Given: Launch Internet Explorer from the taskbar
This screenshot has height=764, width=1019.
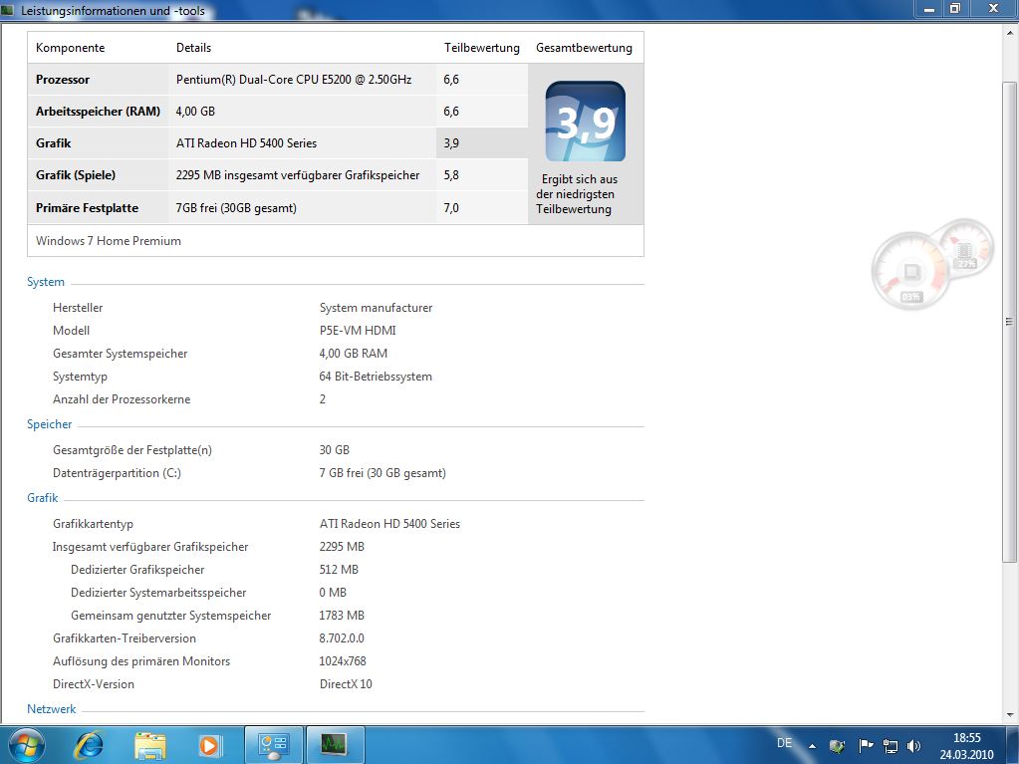Looking at the screenshot, I should [89, 745].
